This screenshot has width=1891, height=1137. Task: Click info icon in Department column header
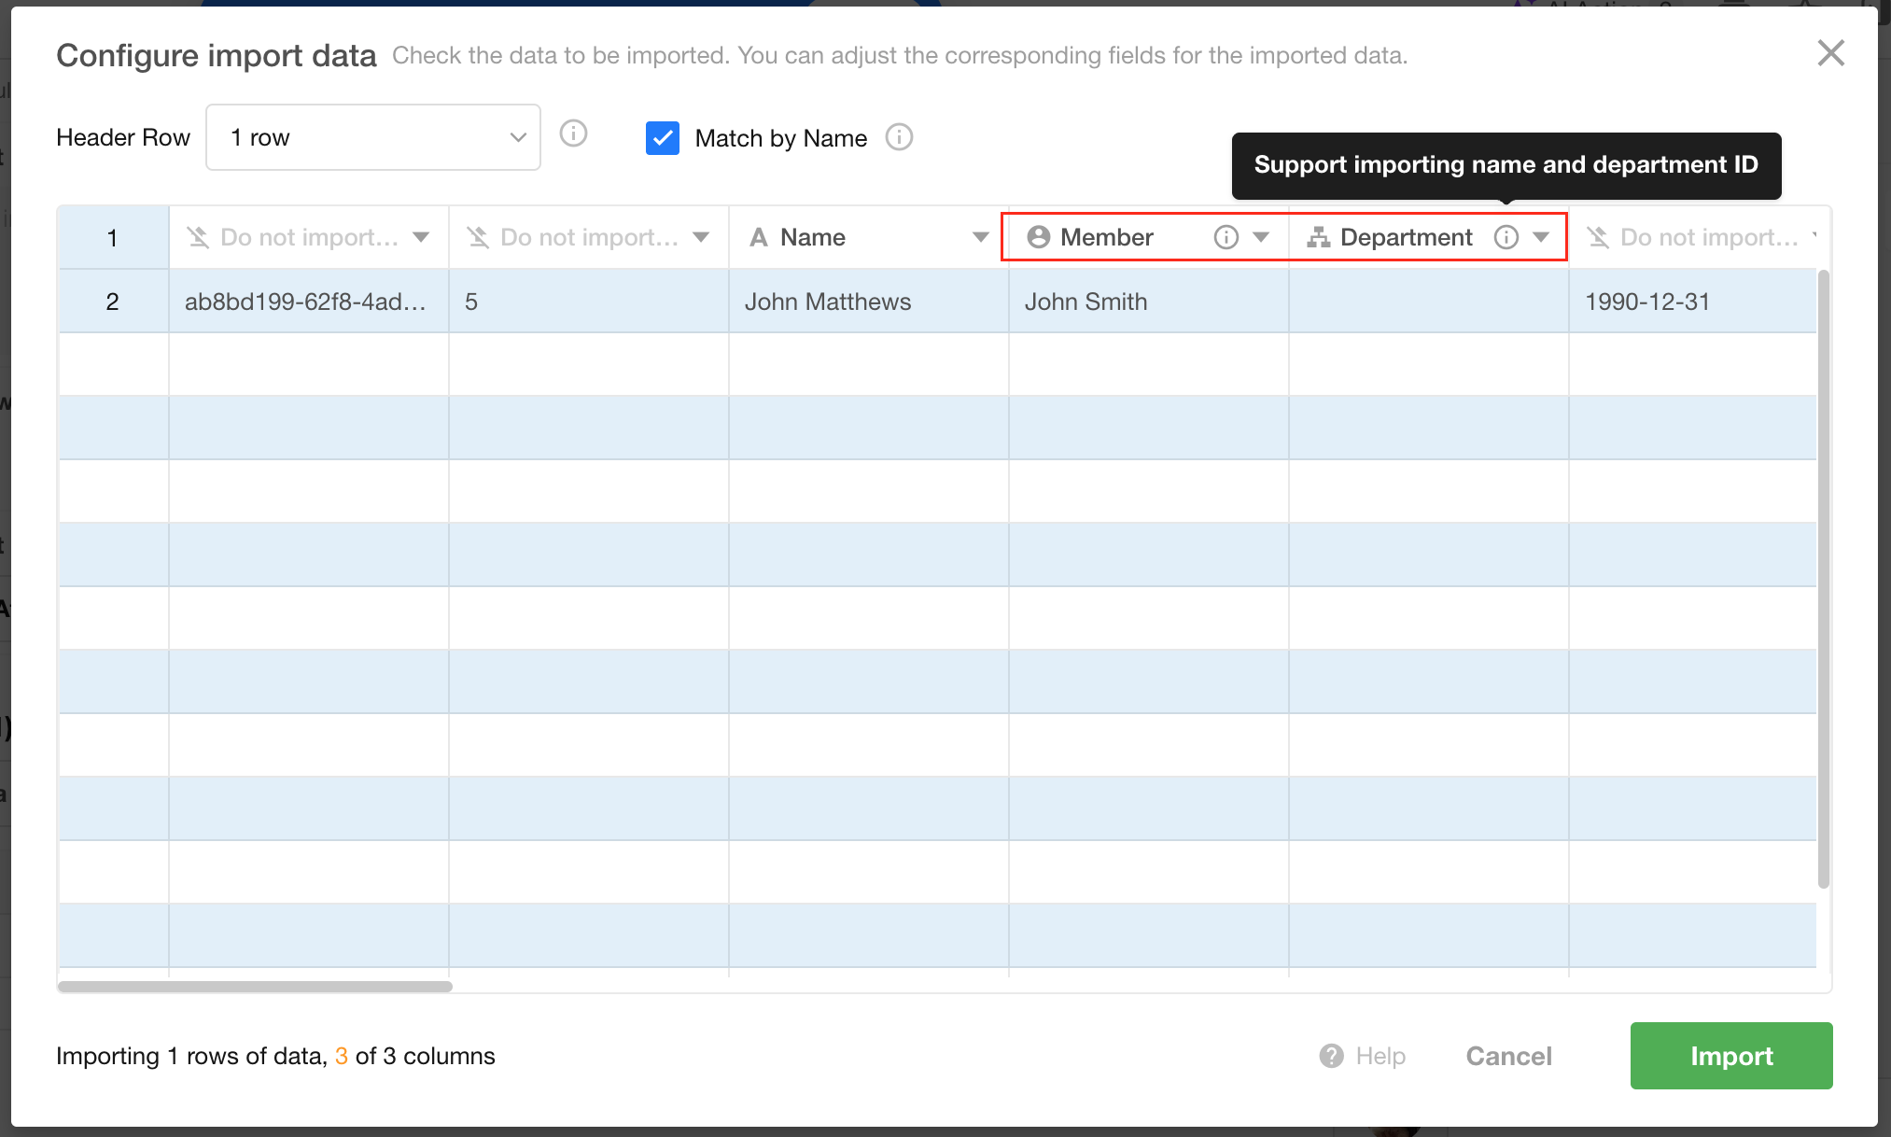[1506, 237]
